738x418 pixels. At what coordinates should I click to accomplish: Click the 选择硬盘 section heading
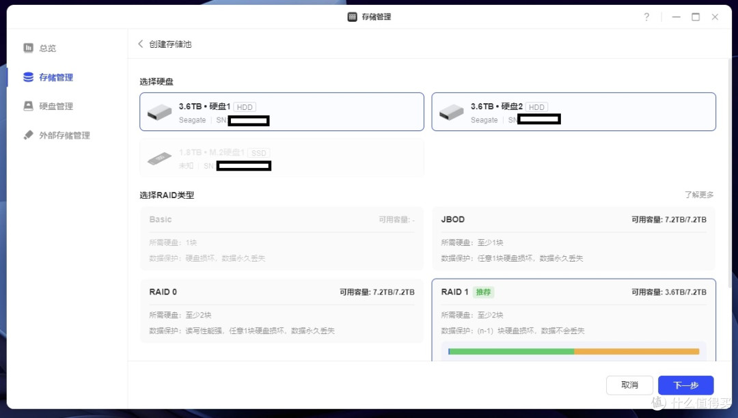156,81
